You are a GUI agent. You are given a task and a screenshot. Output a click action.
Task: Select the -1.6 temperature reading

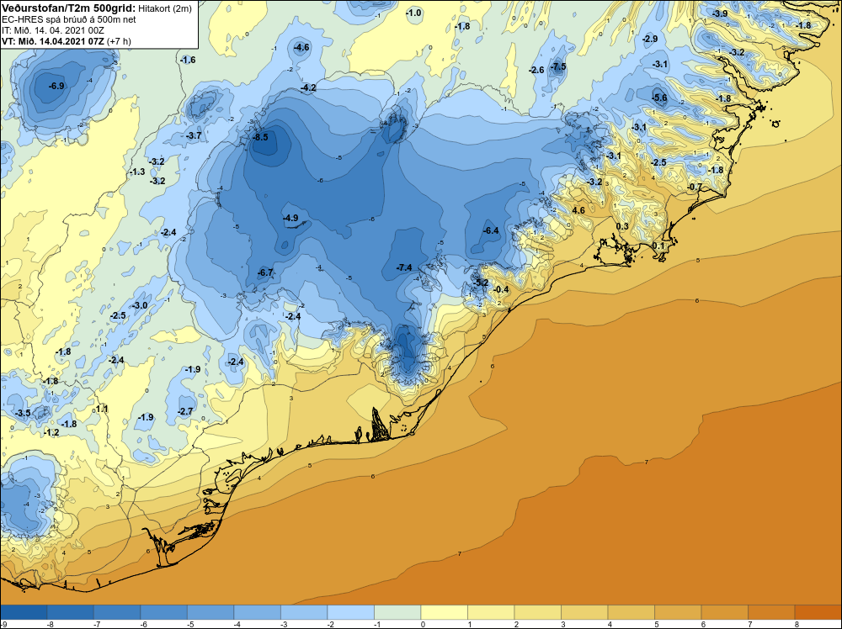click(188, 60)
